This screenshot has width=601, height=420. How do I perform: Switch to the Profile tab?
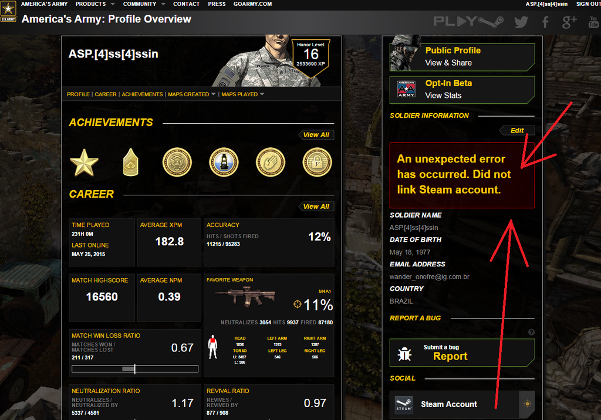click(78, 94)
